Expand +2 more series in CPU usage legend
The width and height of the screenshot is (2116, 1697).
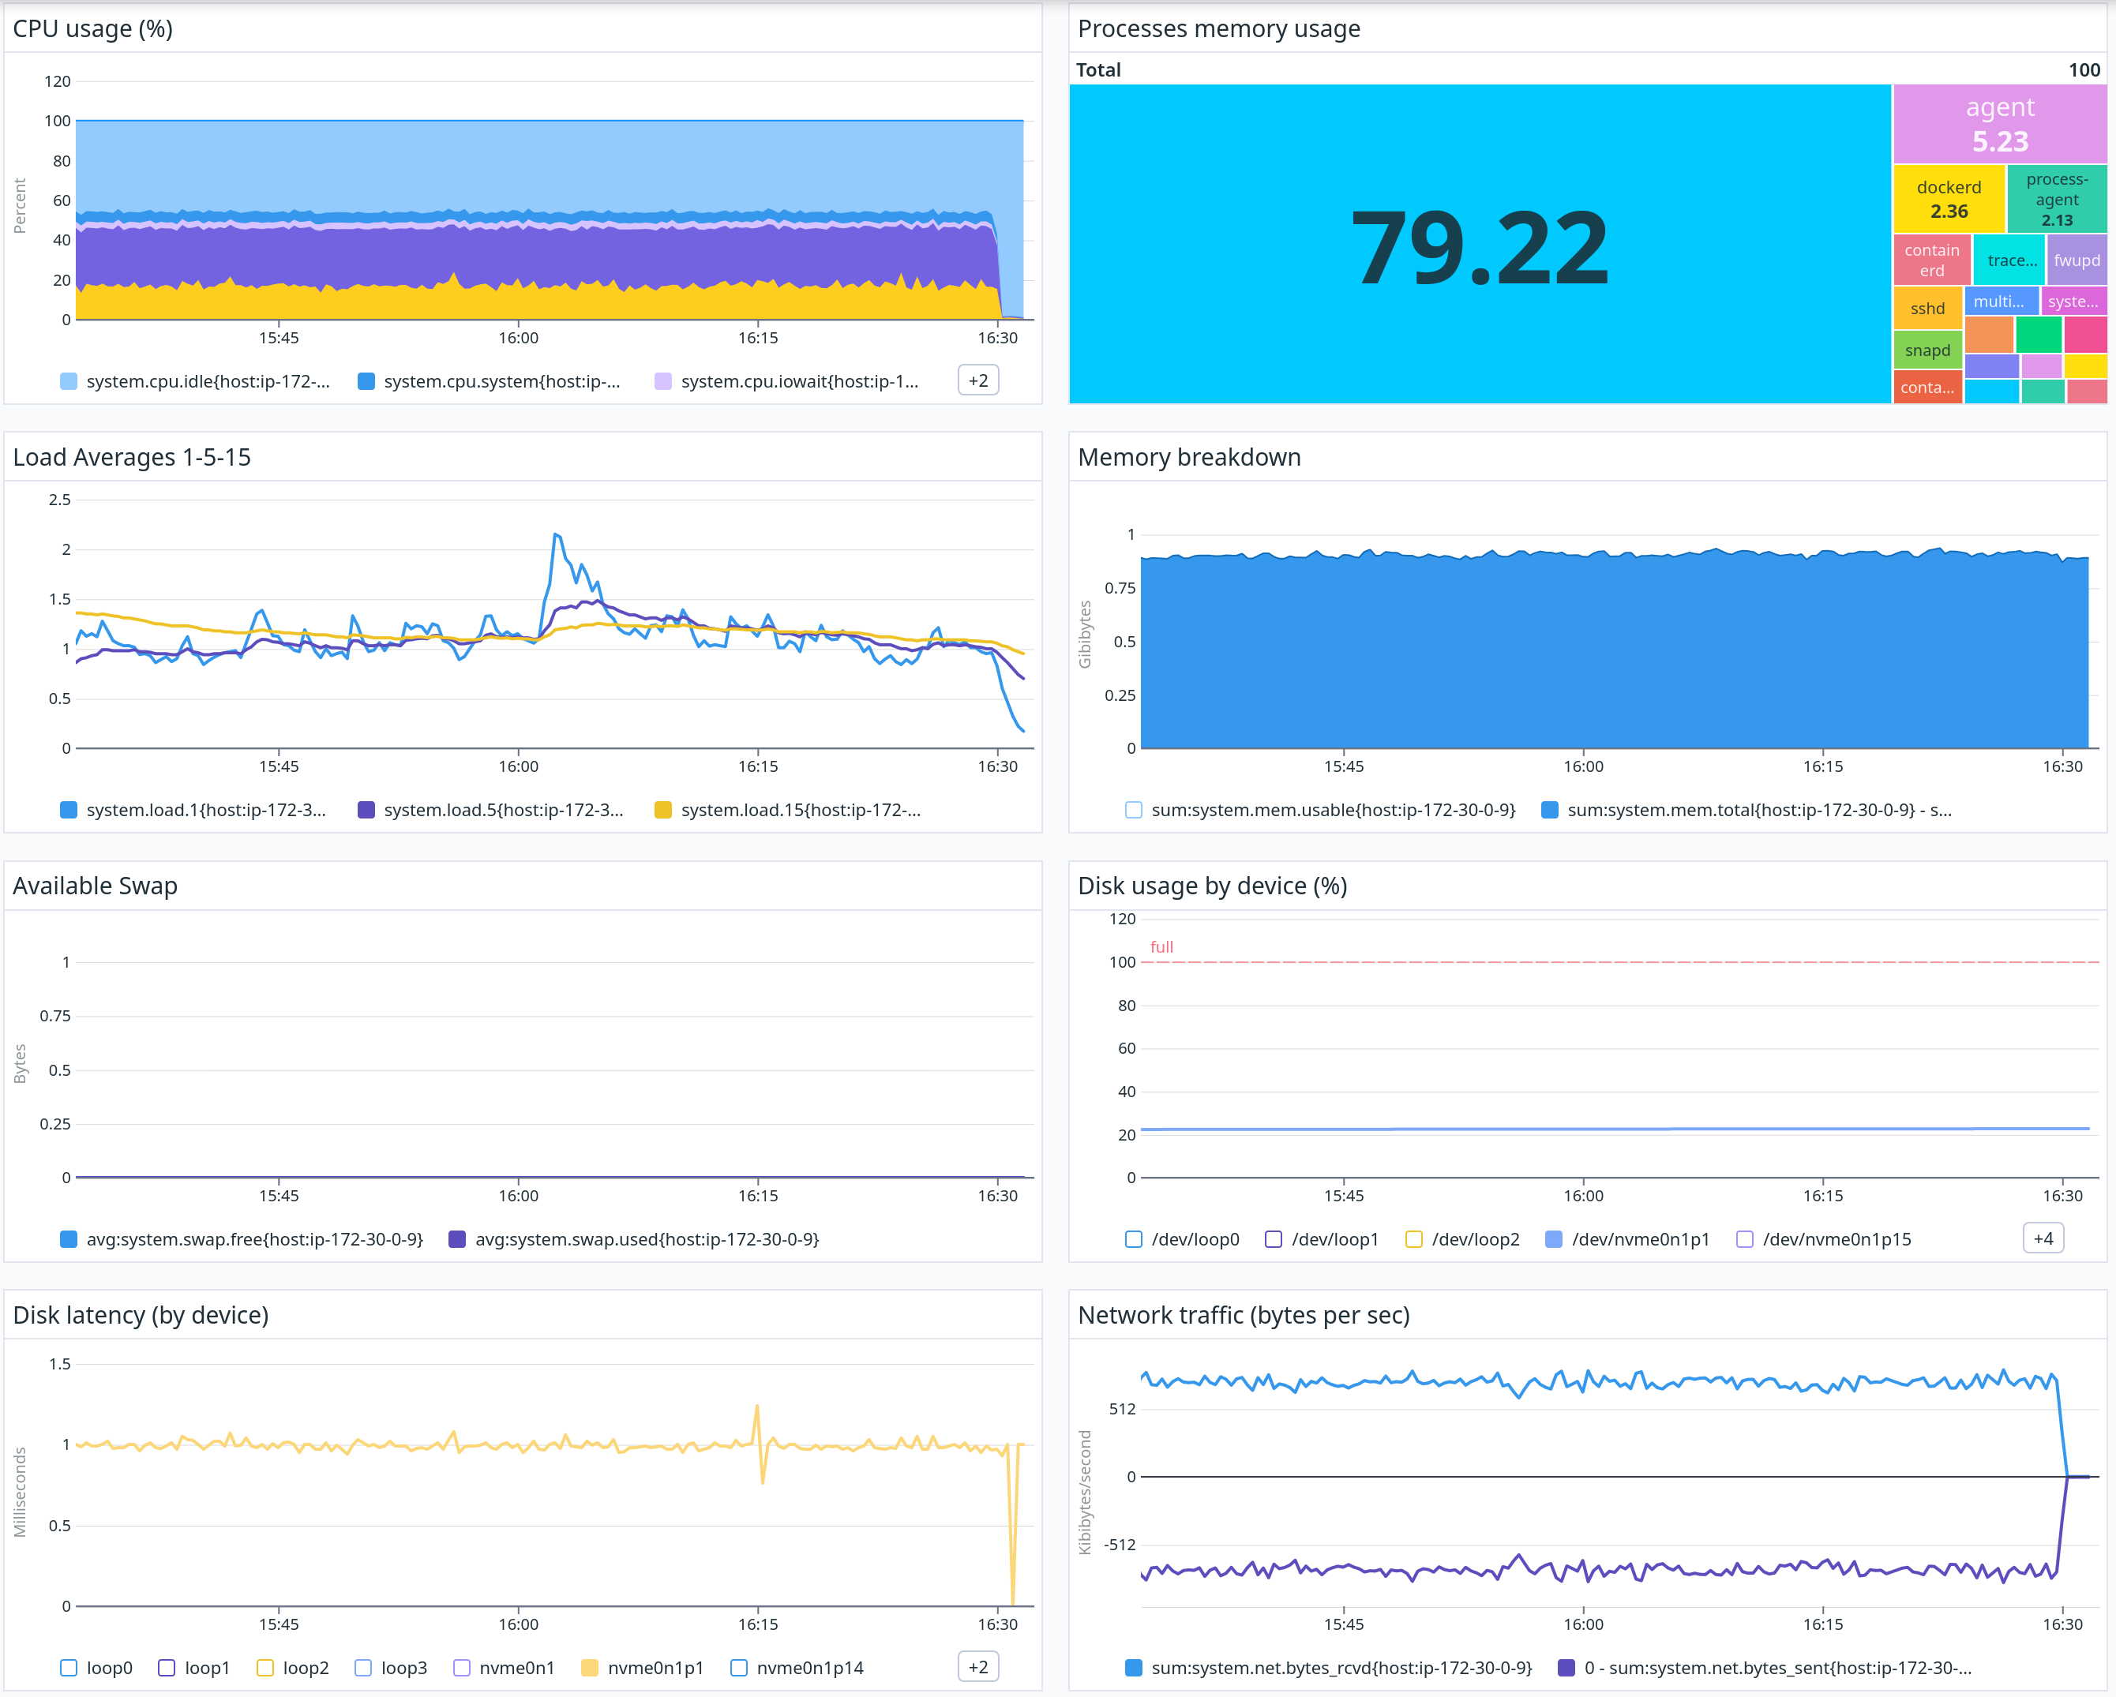[x=977, y=380]
